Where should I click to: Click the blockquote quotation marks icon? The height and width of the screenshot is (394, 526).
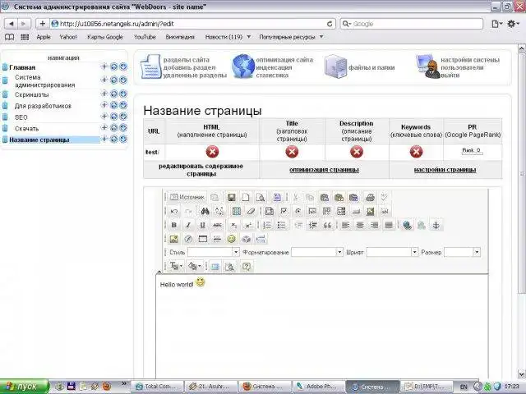pos(327,225)
